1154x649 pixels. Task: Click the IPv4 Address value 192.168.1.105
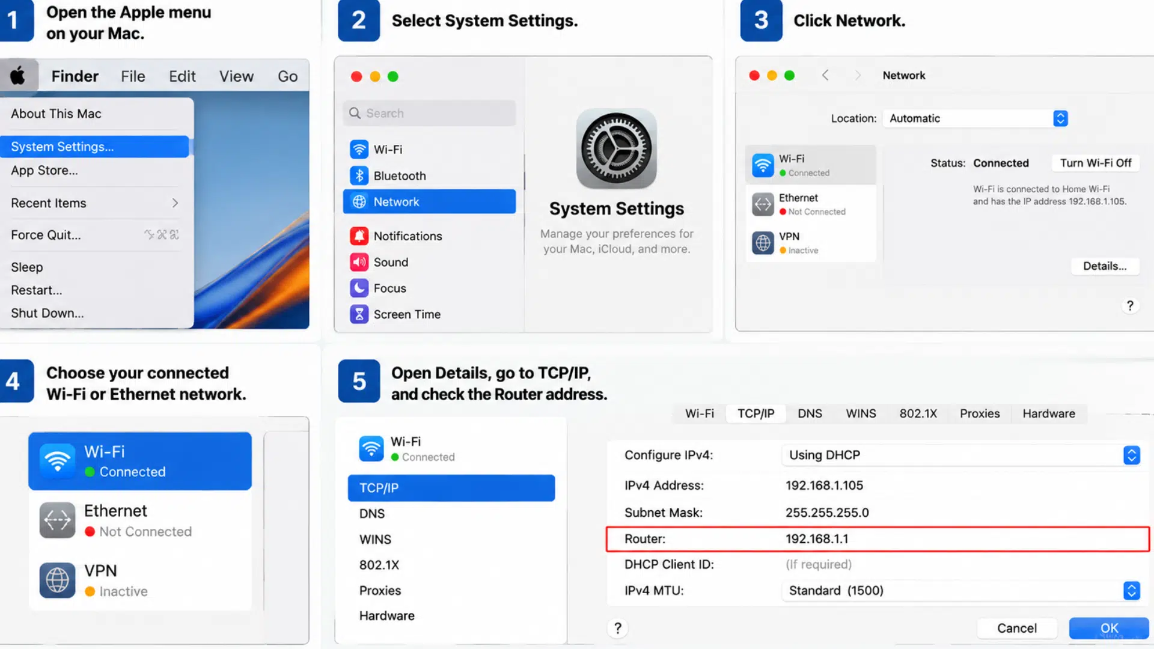(824, 486)
